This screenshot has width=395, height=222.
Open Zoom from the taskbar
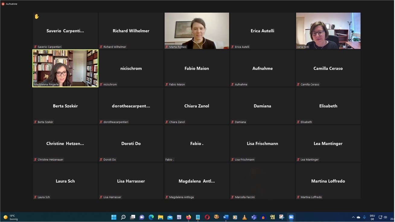click(x=291, y=217)
